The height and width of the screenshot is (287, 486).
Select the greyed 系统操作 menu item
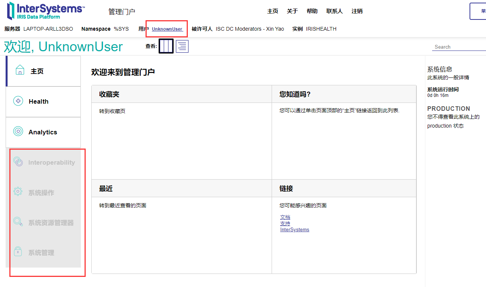coord(43,193)
